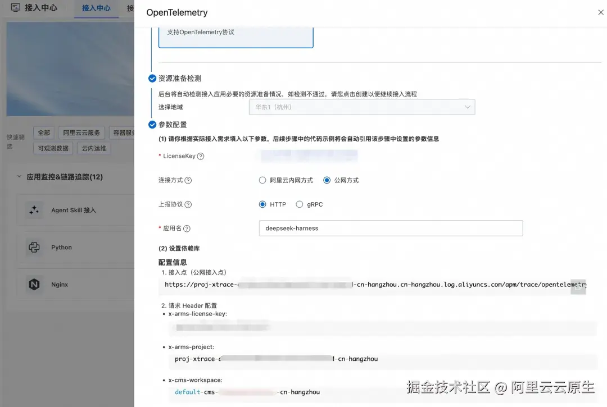
Task: Click the 配置信息 heading
Action: 173,262
